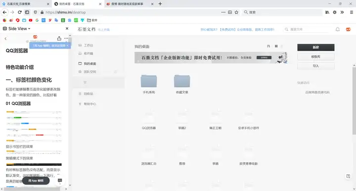Open the 软件 bookmarks folder
Viewport: 356px width, 191px height.
tap(92, 20)
